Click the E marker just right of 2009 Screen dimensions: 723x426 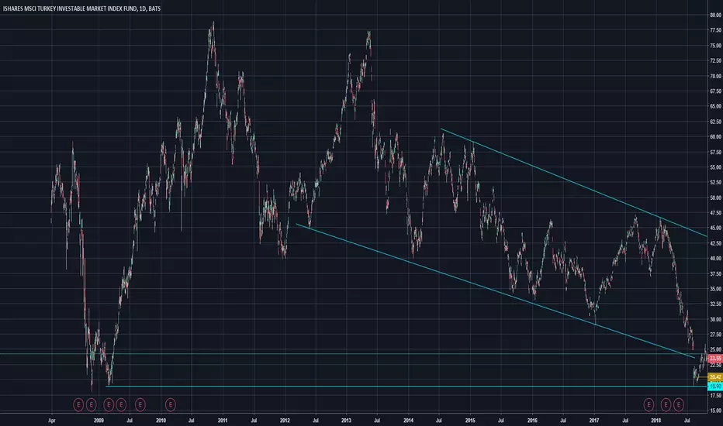109,405
